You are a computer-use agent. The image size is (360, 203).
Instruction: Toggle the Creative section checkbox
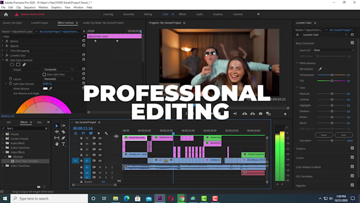coord(352,148)
